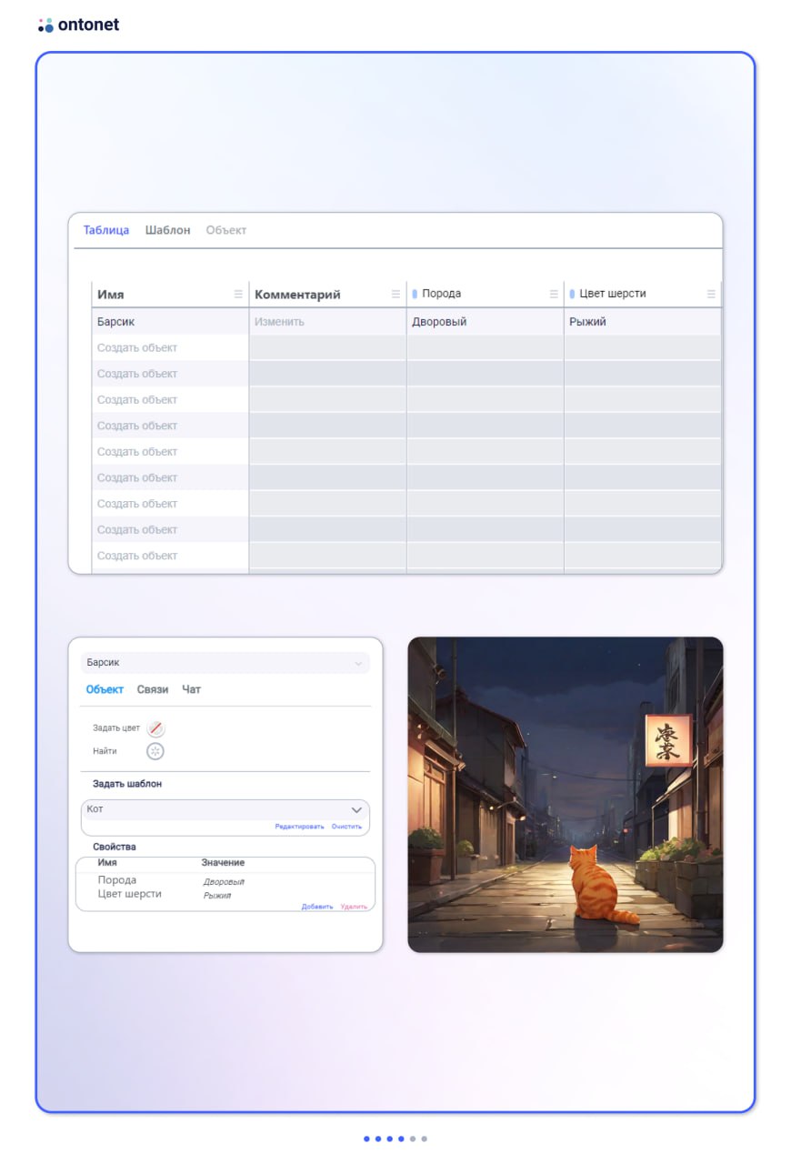The image size is (791, 1164).
Task: Click the Задать цвет color circle
Action: [x=155, y=727]
